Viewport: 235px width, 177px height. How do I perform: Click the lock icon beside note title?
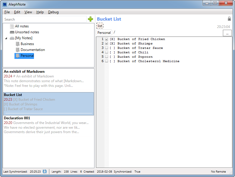229,19
